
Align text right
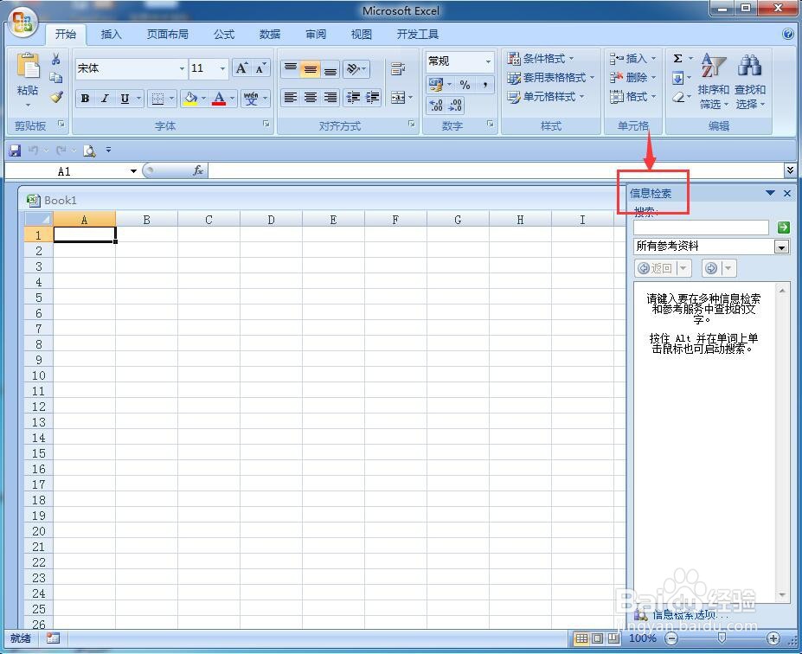[330, 97]
